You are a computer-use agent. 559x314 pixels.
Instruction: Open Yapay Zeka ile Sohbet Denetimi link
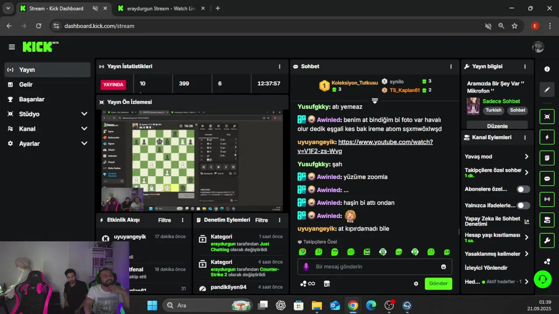[x=497, y=221]
